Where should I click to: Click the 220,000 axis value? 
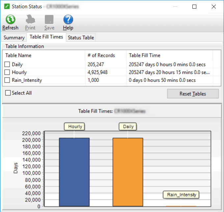point(31,133)
